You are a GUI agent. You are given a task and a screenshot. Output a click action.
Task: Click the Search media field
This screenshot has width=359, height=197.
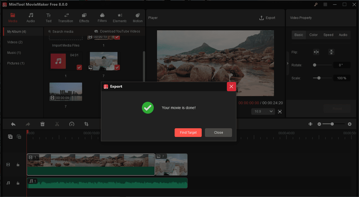pyautogui.click(x=68, y=32)
